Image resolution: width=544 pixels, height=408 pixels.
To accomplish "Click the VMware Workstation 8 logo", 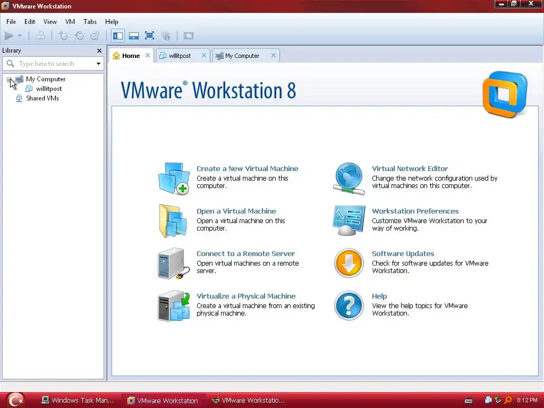I will (505, 95).
